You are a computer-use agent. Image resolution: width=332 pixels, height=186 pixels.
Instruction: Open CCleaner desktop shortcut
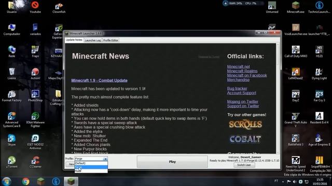35,162
